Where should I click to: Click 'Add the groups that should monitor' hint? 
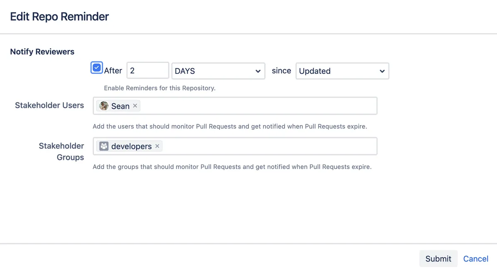coord(232,167)
